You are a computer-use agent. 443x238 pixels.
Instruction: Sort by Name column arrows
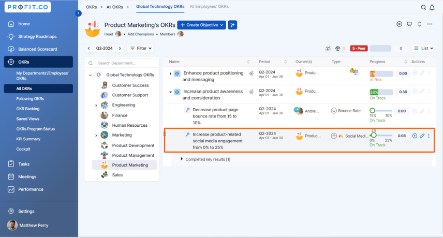coord(248,62)
